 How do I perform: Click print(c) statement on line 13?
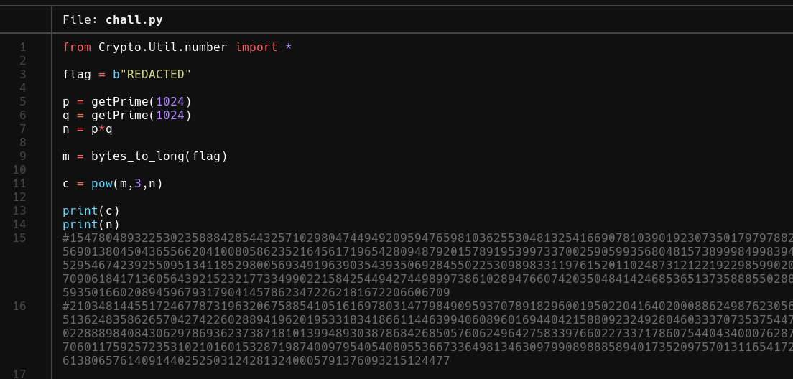(91, 211)
